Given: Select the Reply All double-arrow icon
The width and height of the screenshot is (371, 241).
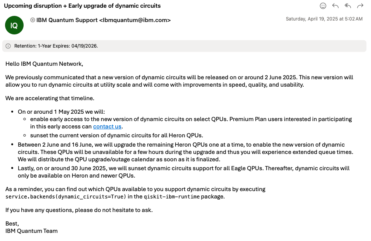Looking at the screenshot, I should click(x=347, y=6).
